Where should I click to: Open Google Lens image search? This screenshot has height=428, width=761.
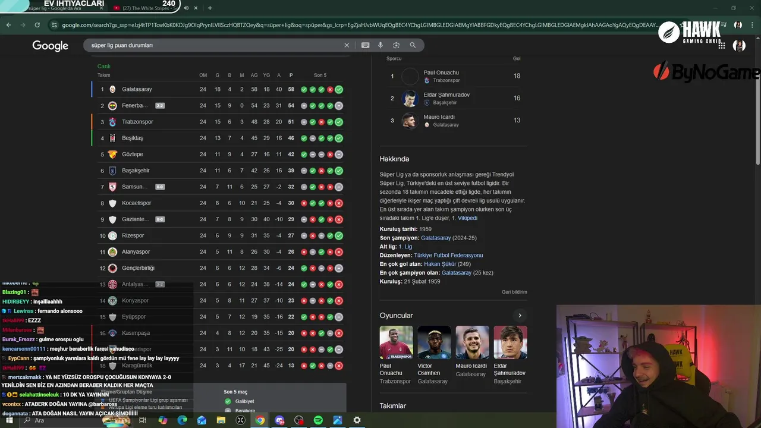396,45
